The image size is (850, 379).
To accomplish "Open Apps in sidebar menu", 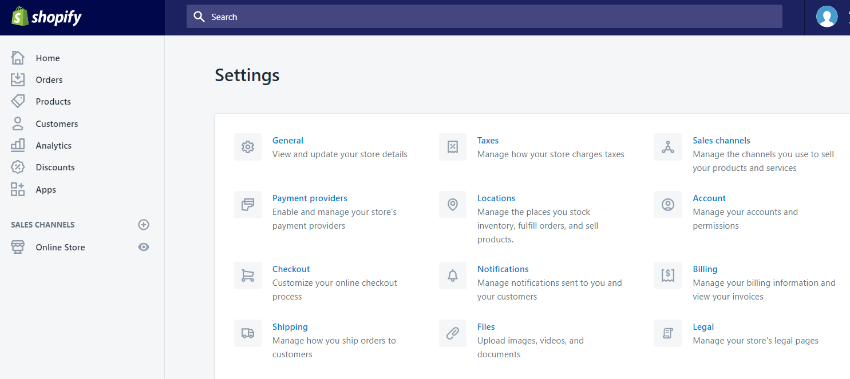I will point(46,189).
